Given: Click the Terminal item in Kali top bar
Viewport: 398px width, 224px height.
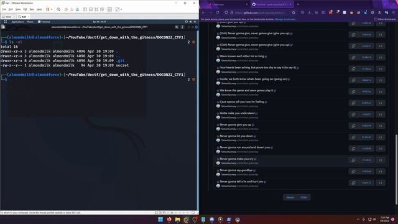Looking at the screenshot, I should 44,22.
